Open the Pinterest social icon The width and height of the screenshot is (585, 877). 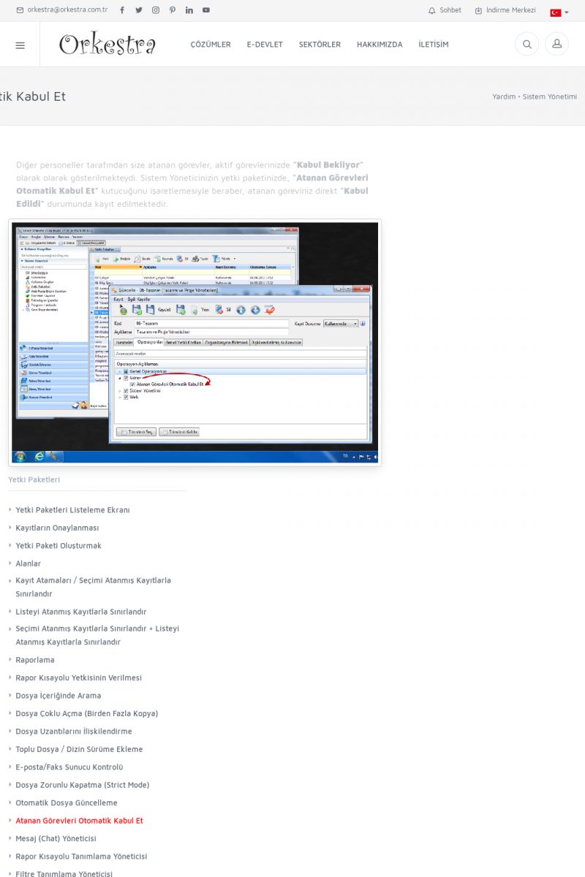[173, 10]
